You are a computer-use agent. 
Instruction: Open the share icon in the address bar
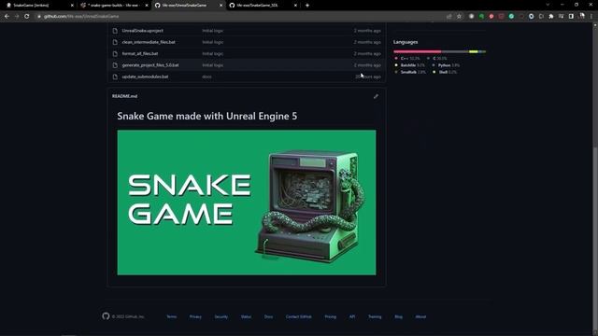click(x=449, y=17)
